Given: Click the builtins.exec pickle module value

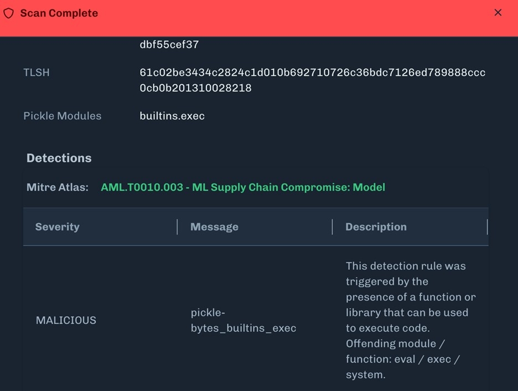Looking at the screenshot, I should tap(172, 116).
